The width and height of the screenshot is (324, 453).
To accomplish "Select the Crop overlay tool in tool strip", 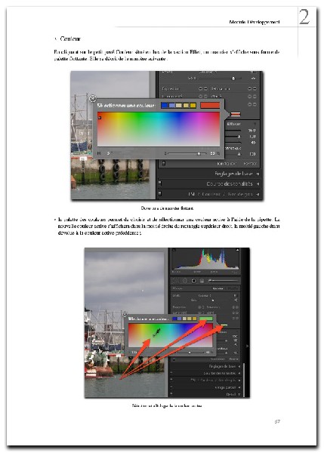I will (x=176, y=281).
